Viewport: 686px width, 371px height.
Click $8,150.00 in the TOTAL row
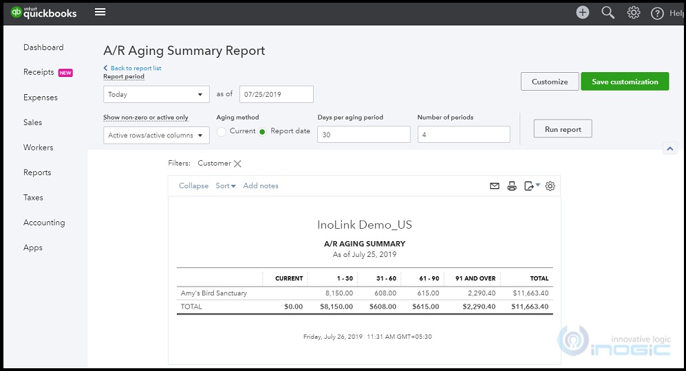(336, 307)
